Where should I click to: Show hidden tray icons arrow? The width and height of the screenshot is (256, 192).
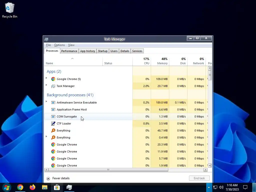(x=209, y=187)
